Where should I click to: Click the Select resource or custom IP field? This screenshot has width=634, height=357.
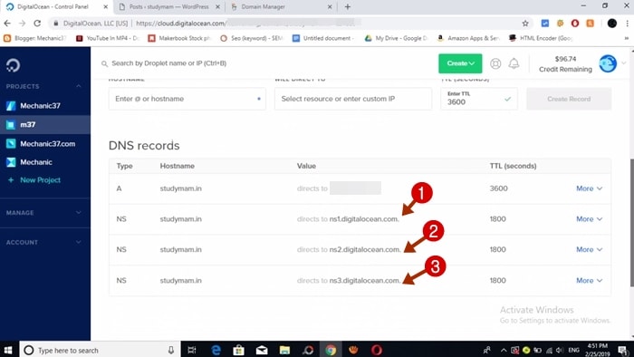pos(353,99)
